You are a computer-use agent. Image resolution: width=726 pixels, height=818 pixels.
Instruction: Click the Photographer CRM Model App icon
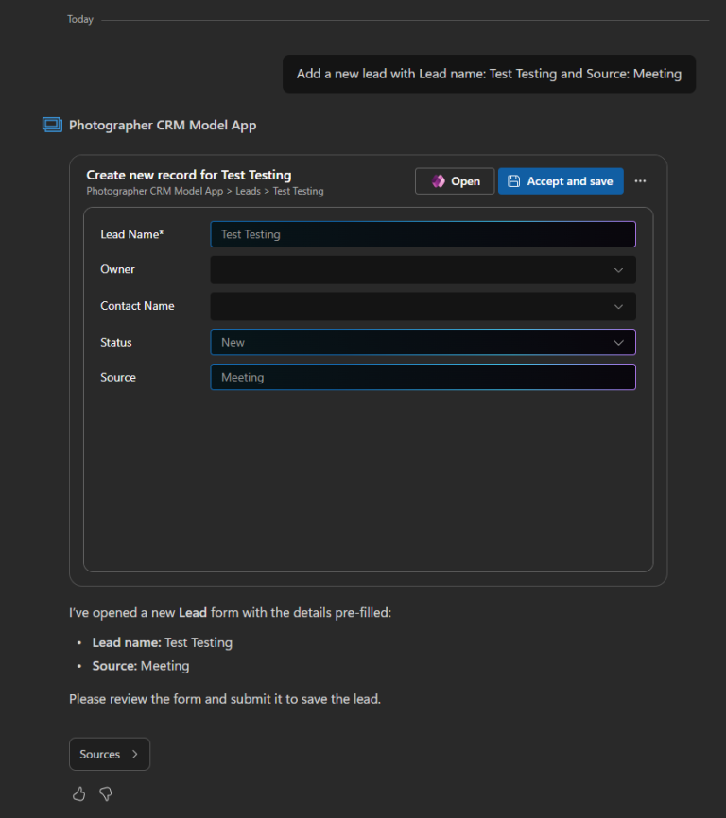[x=52, y=125]
